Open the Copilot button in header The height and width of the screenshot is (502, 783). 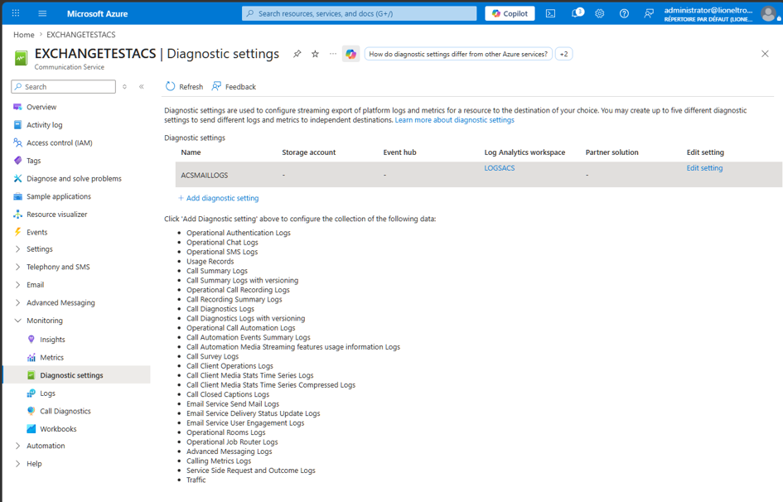[510, 13]
